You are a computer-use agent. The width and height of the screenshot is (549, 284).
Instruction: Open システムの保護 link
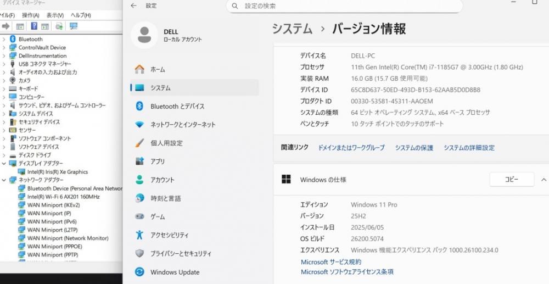tap(414, 148)
